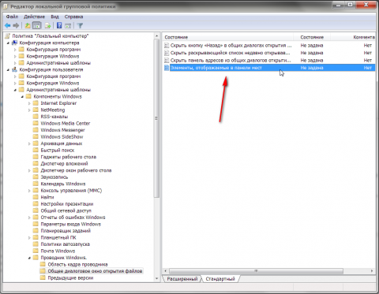Expand the Архивация данных node
This screenshot has height=294, width=379.
click(x=29, y=143)
